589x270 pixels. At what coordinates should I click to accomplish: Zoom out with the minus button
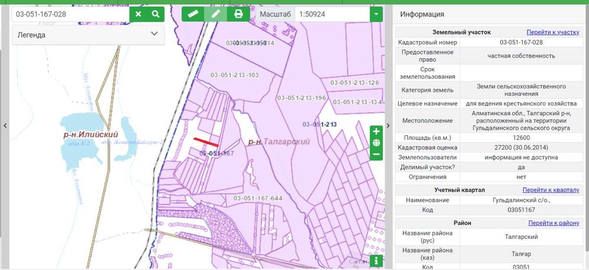(376, 154)
